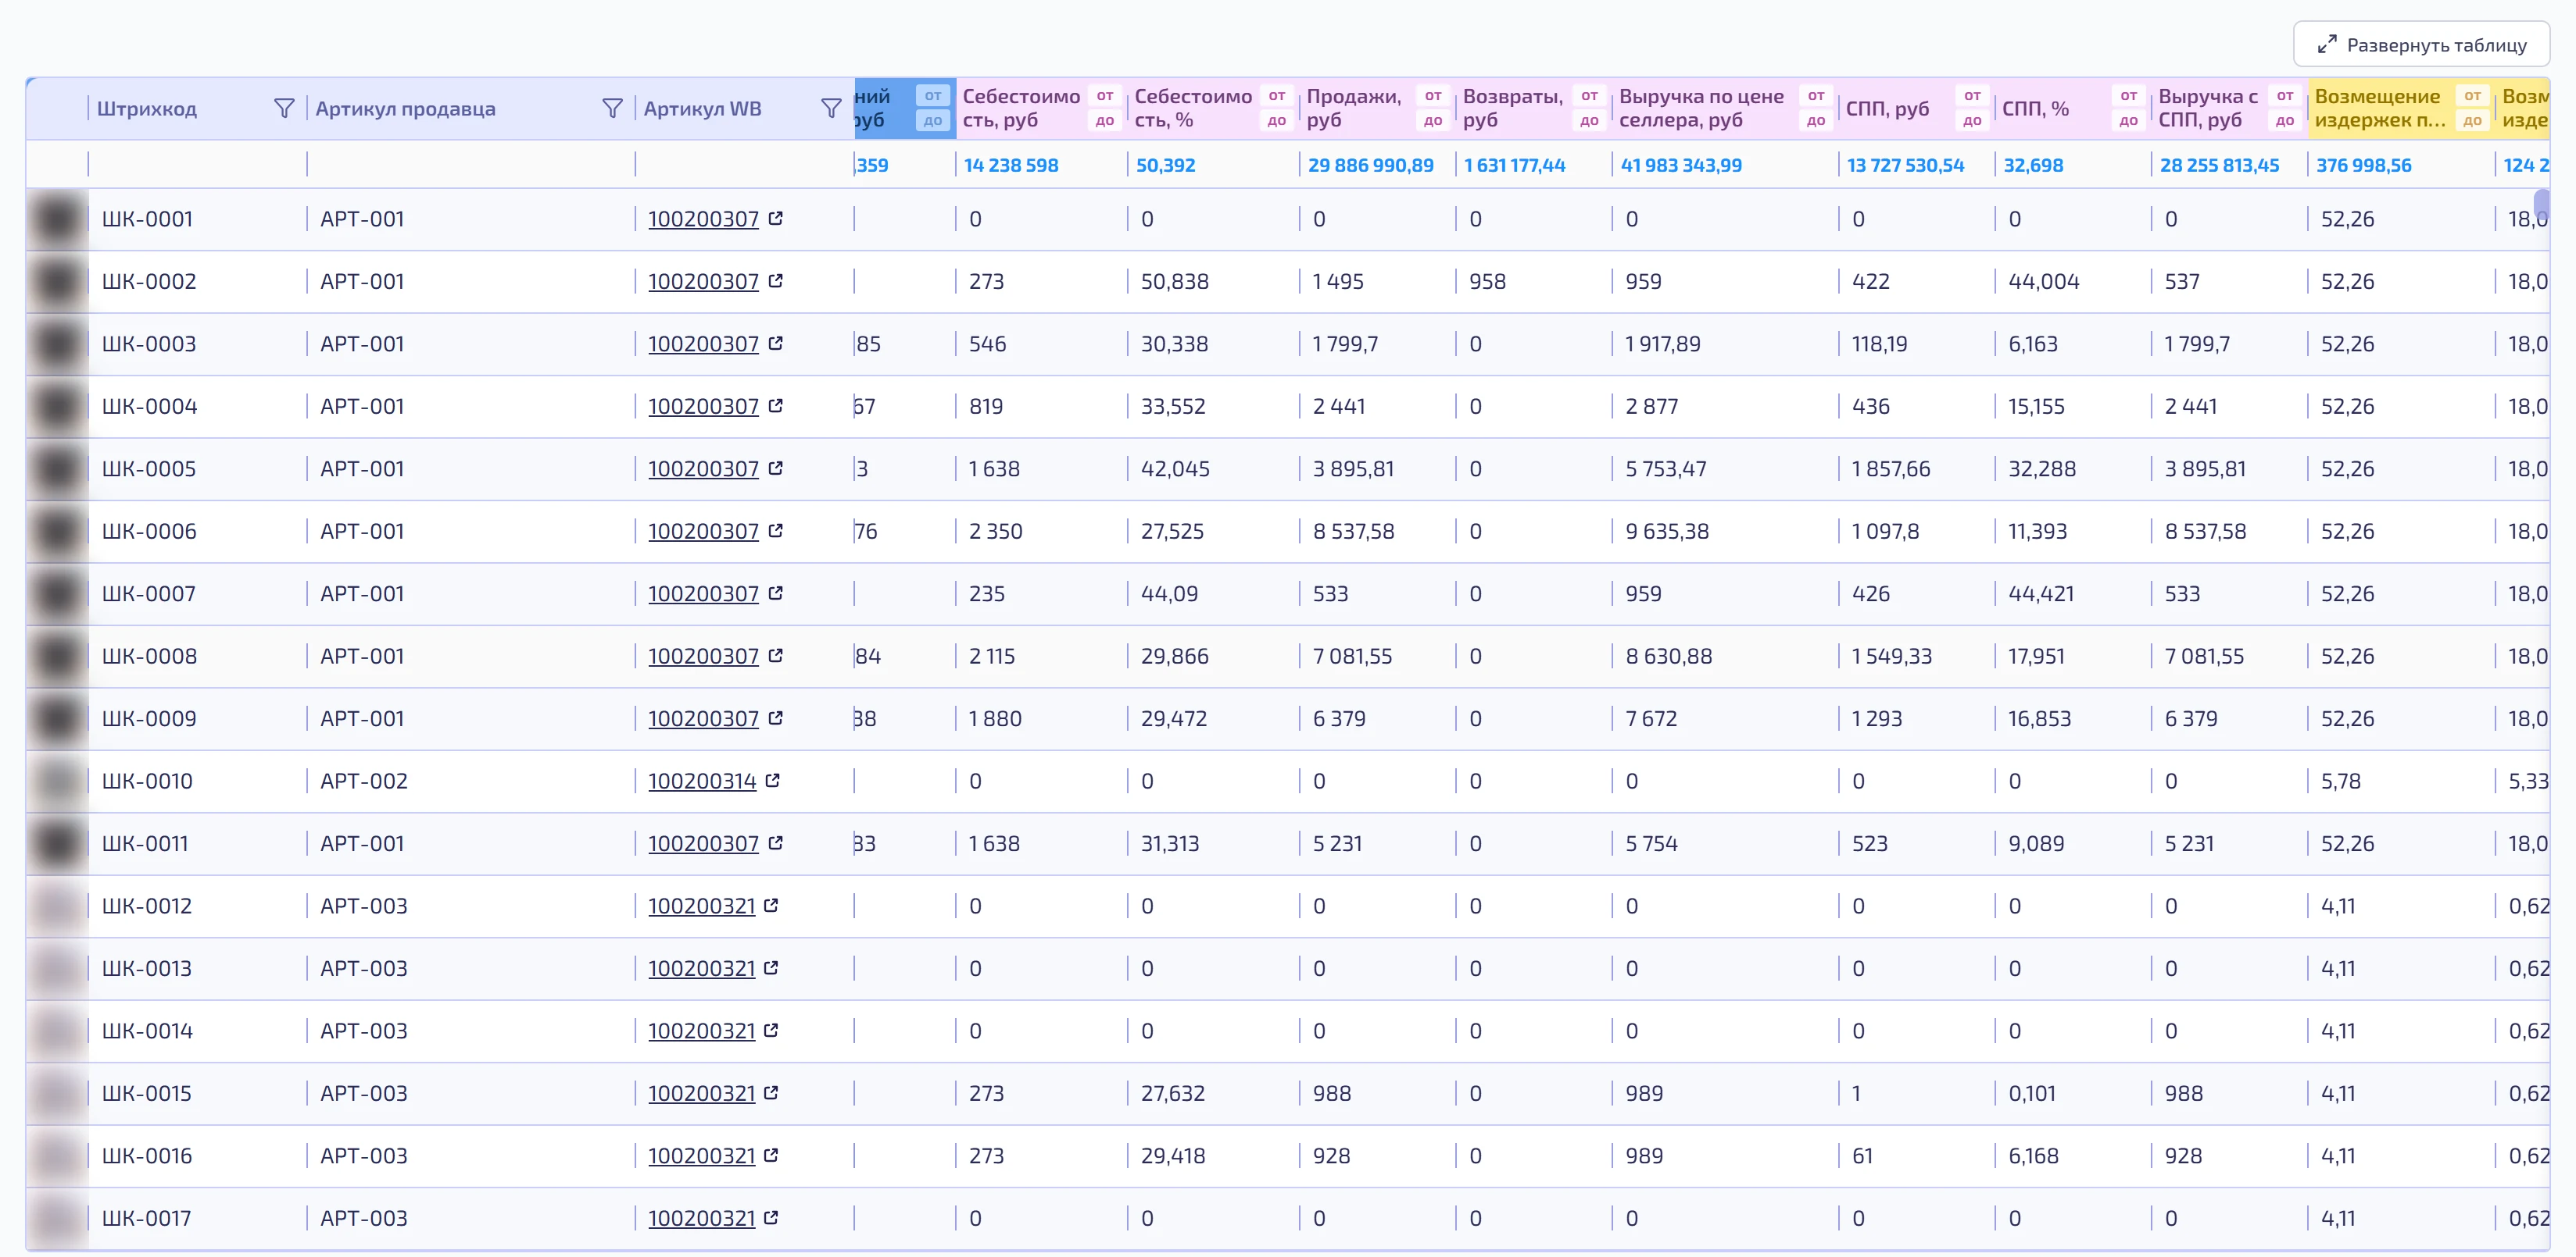This screenshot has width=2576, height=1257.
Task: Open WB article link 100200321 in ШК-0015 row
Action: click(701, 1093)
